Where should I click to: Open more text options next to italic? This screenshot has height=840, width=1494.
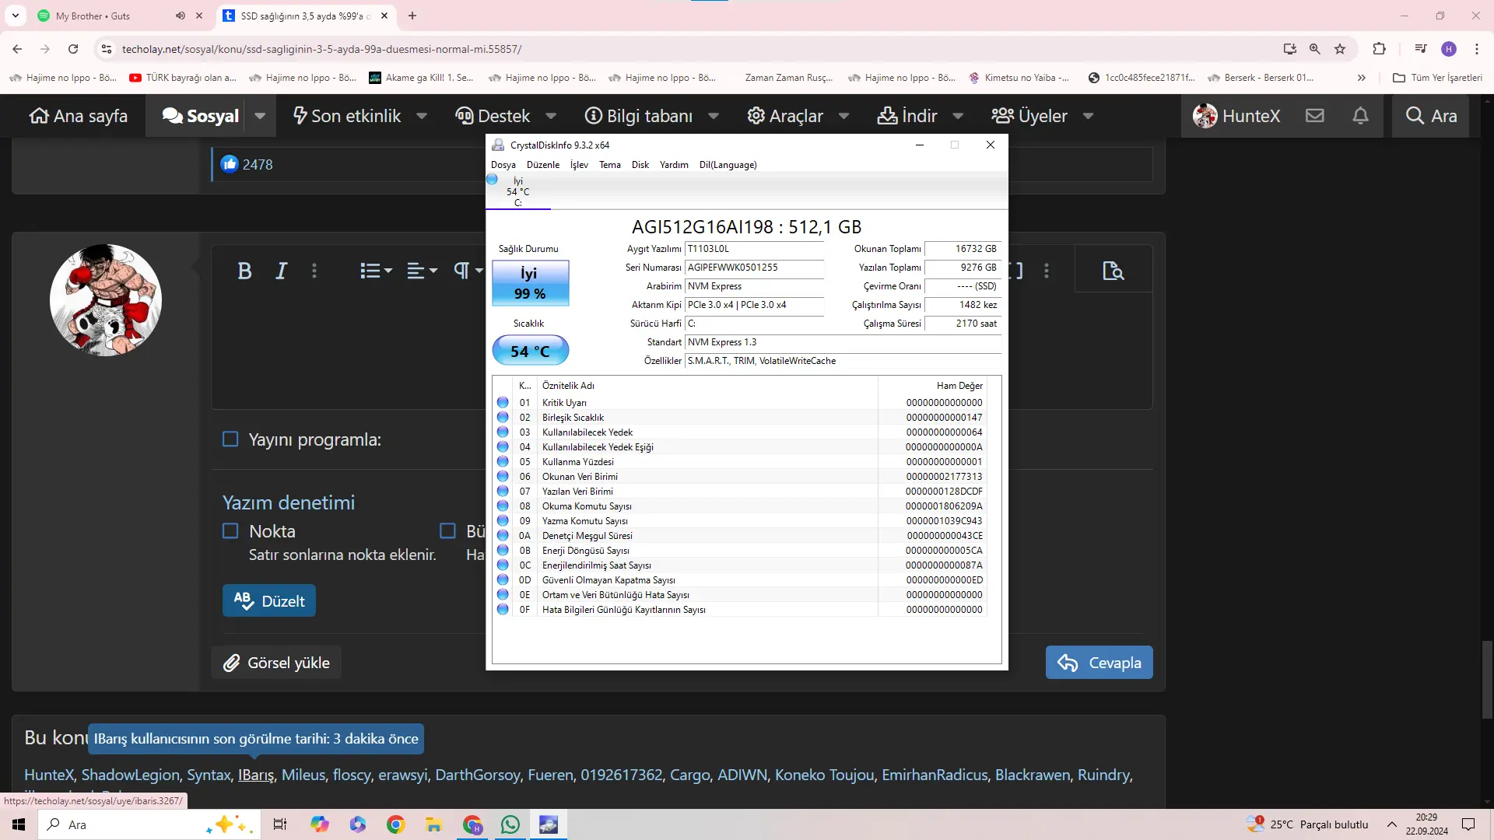point(314,271)
